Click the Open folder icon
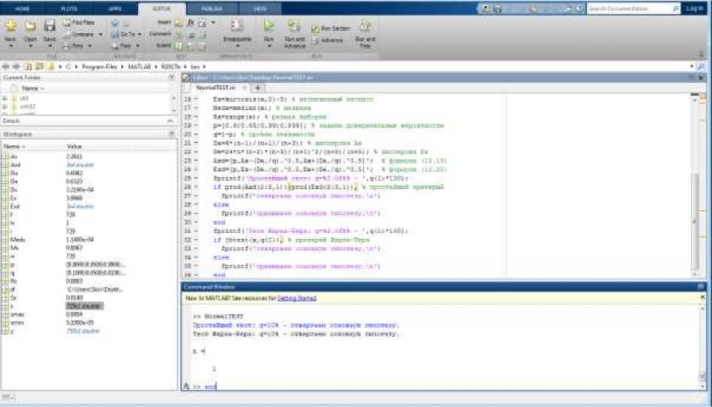The width and height of the screenshot is (712, 407). point(30,26)
